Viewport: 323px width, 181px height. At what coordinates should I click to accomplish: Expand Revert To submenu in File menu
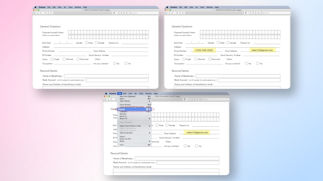[134, 118]
